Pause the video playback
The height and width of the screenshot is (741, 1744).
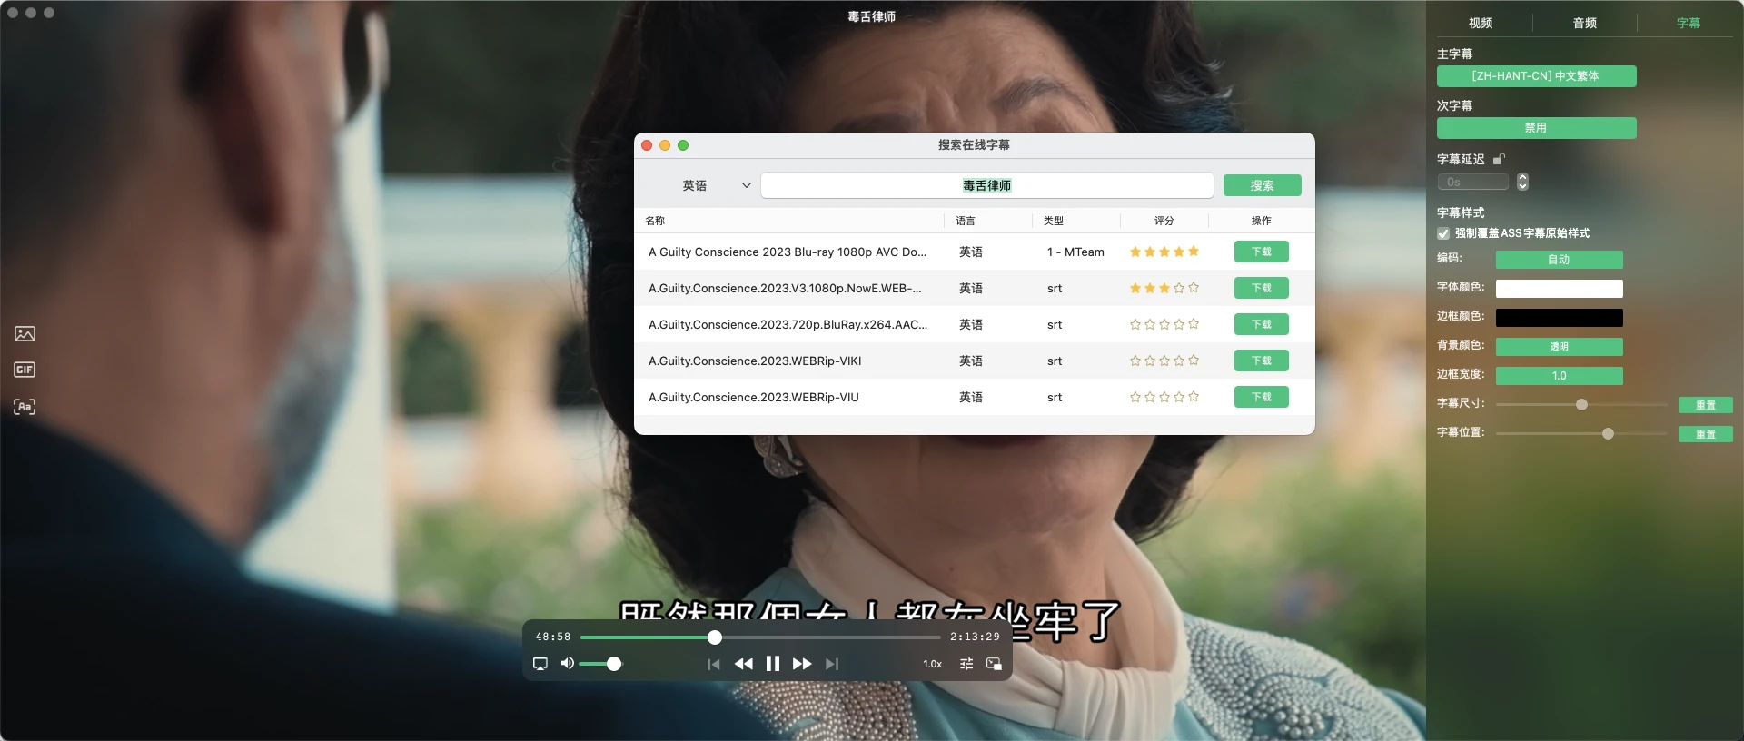[x=773, y=664]
